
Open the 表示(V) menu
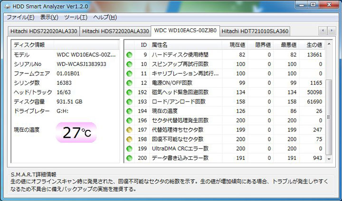[49, 17]
